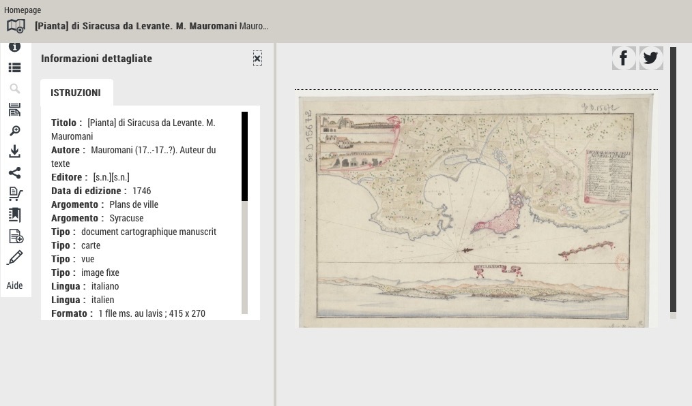
Task: Click the type value 'vue'
Action: [x=88, y=260]
